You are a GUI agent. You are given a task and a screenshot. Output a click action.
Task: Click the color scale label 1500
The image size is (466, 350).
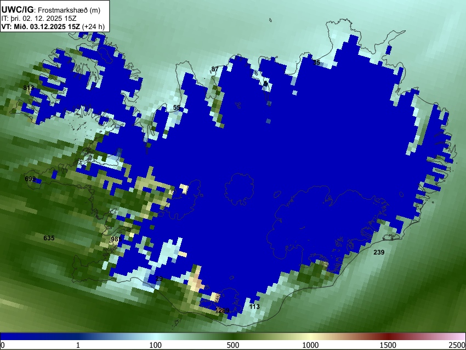pyautogui.click(x=388, y=345)
